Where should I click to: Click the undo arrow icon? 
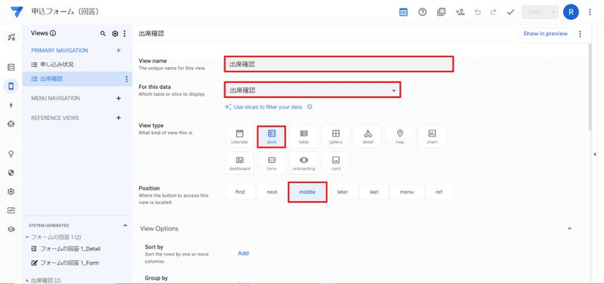pyautogui.click(x=478, y=12)
